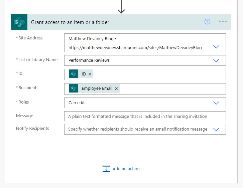Viewport: 243px width, 188px height.
Task: Click the Can edit role value
Action: [77, 103]
